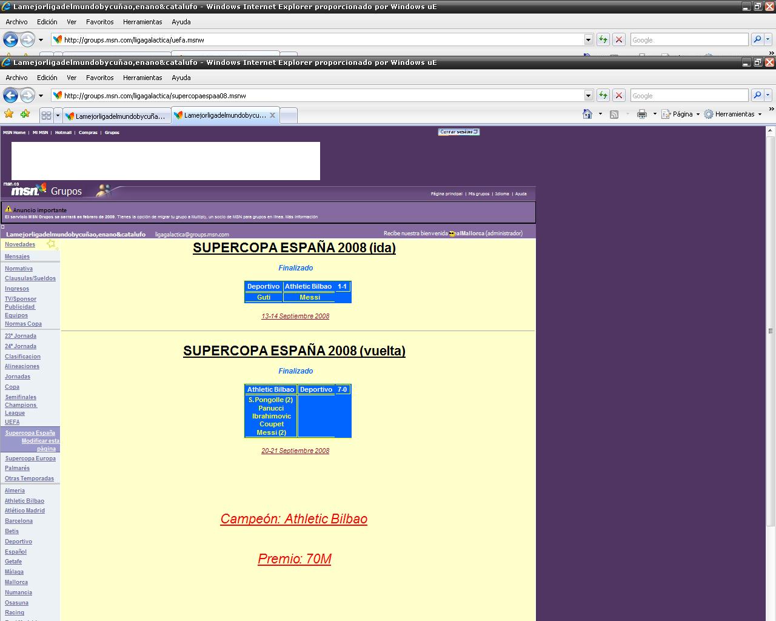This screenshot has height=621, width=776.
Task: Refresh the back window showing uefa.msnw
Action: tap(603, 39)
